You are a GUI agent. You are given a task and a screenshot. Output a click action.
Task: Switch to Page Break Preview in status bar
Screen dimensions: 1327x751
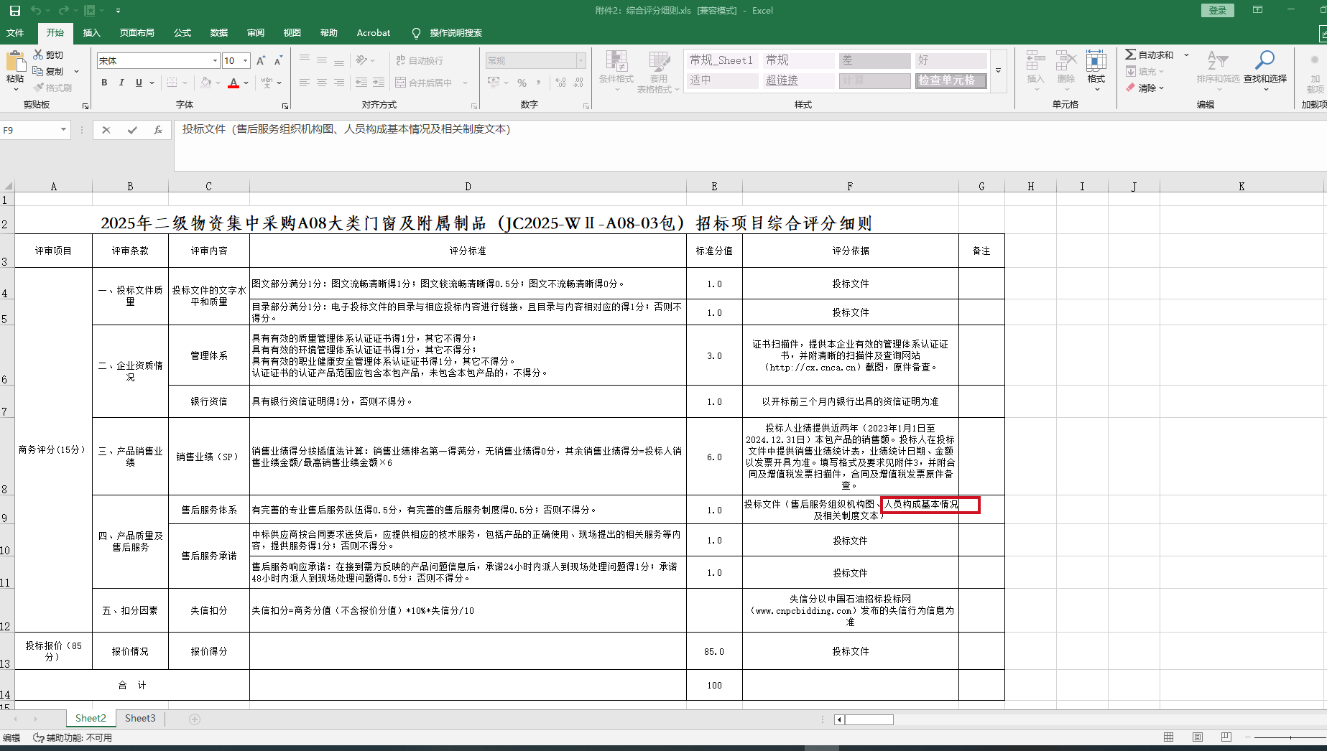point(1226,737)
